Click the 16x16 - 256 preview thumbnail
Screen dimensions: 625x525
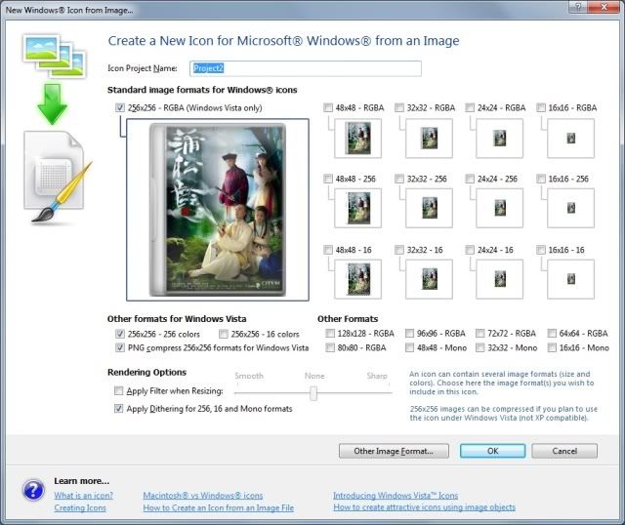pos(570,208)
